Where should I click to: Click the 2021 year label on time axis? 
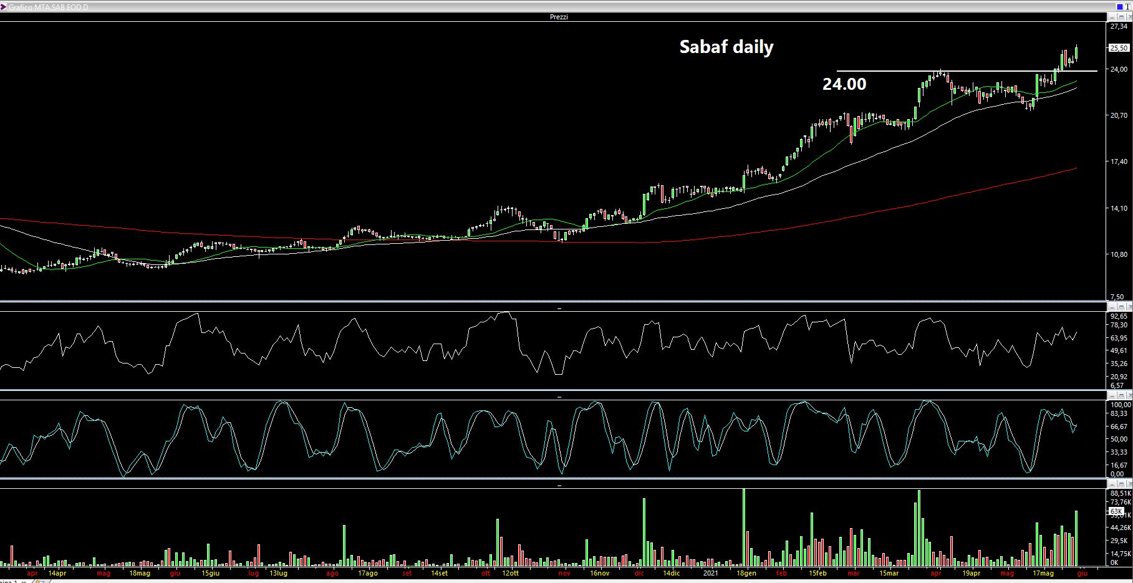710,573
